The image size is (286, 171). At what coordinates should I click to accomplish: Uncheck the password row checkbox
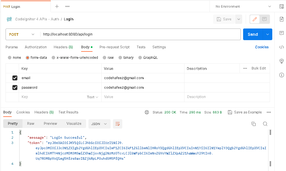point(15,88)
